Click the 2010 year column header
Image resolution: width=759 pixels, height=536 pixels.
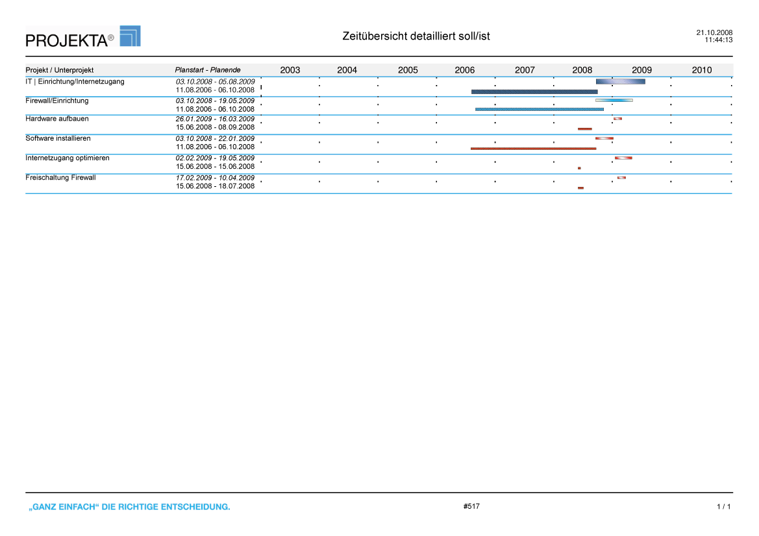[701, 70]
